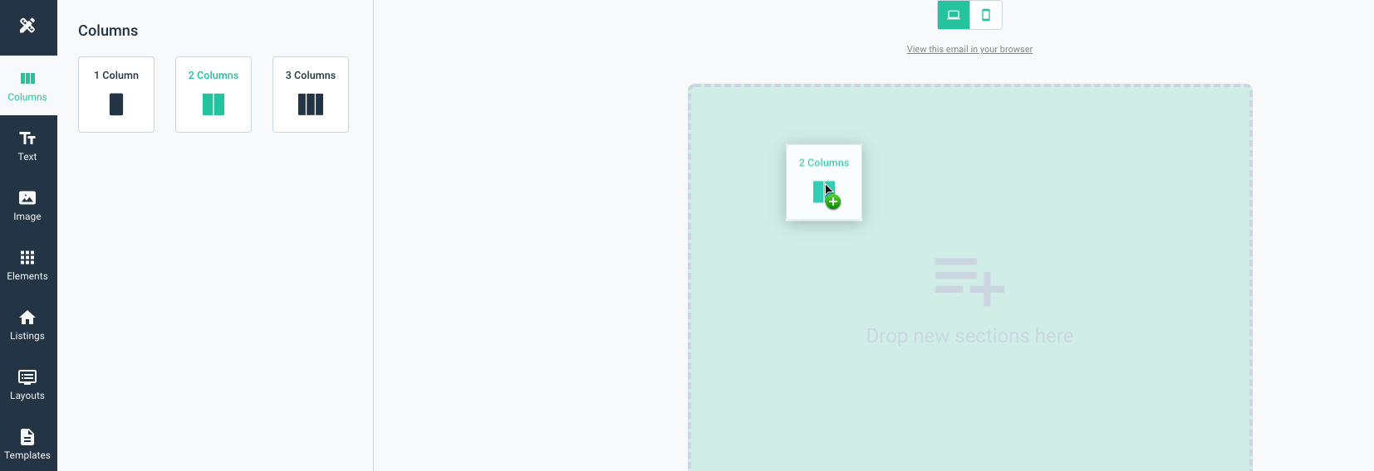Select the 2 Columns block
Viewport: 1374px width, 471px height.
[213, 95]
